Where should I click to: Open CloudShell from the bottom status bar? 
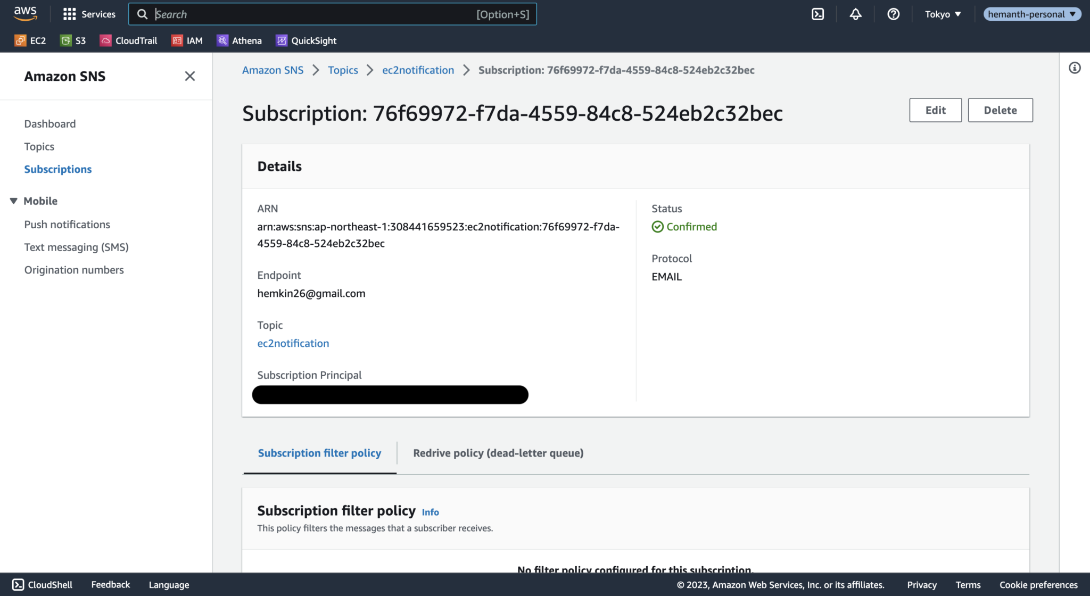click(x=18, y=584)
